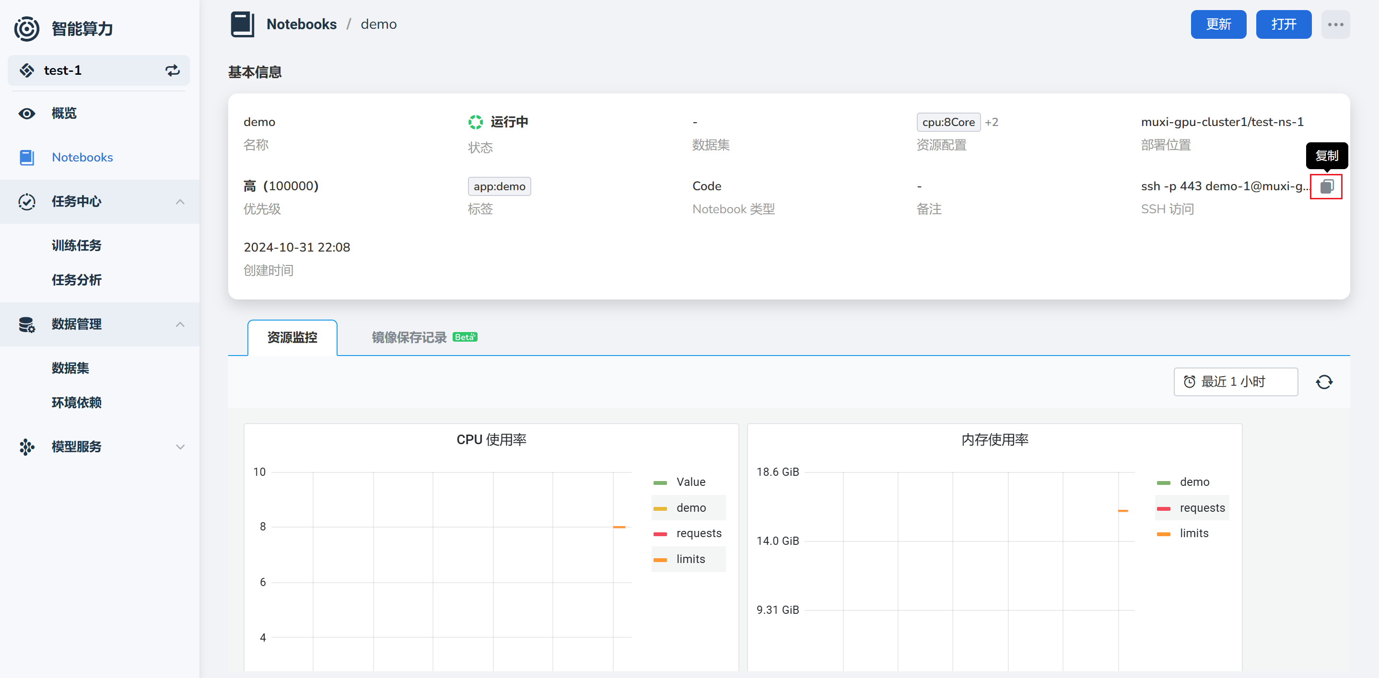Click the orange limits line in CPU chart
This screenshot has height=678, width=1379.
(619, 528)
